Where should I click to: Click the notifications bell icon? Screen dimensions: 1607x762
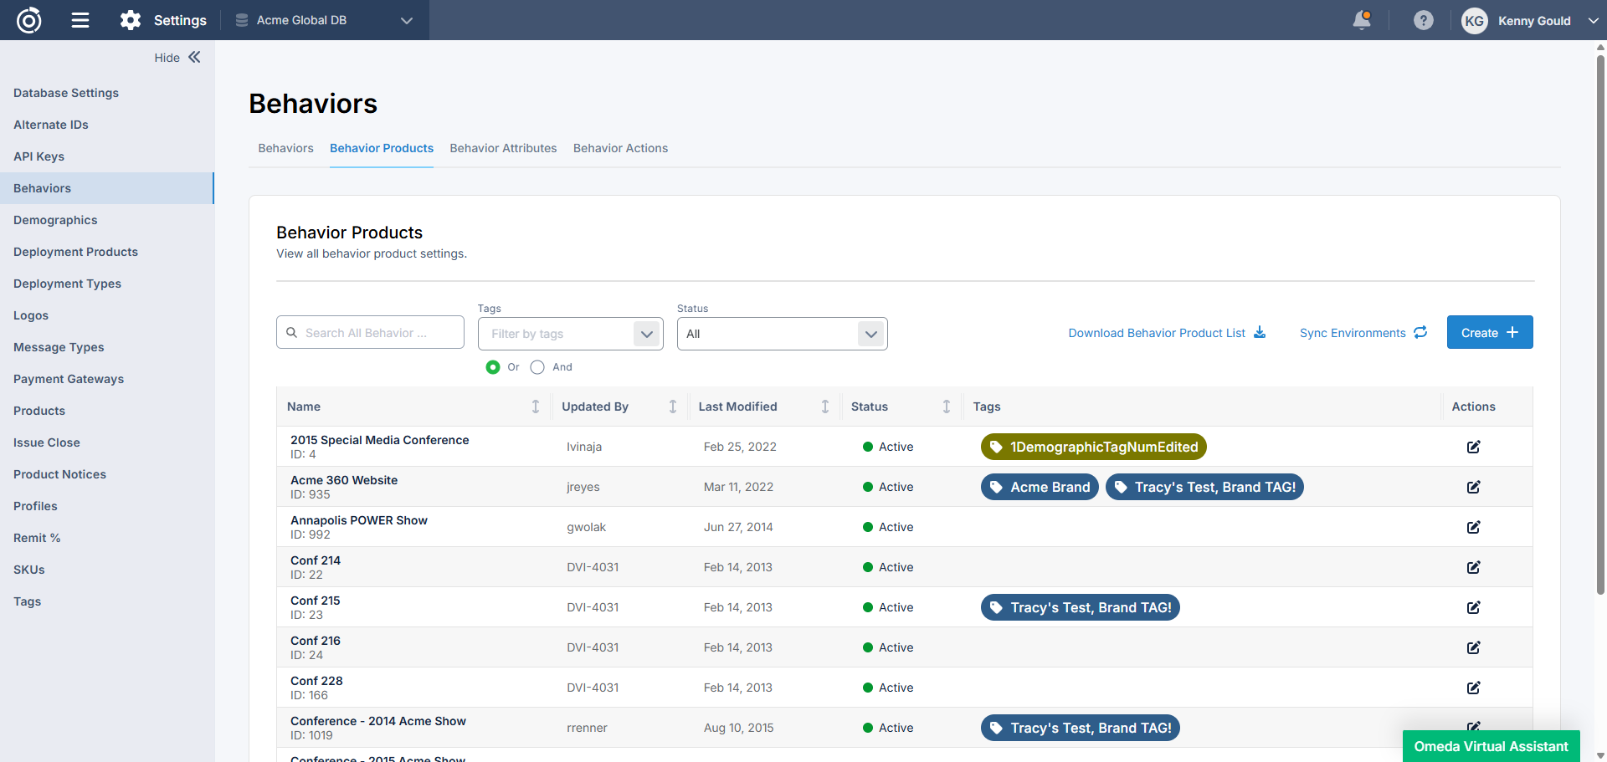pyautogui.click(x=1362, y=20)
